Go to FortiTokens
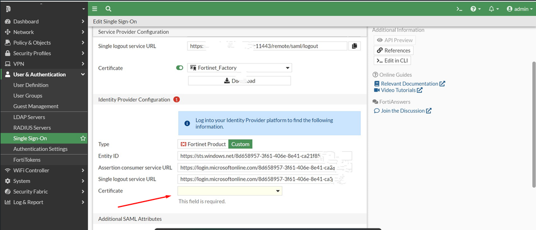 tap(44, 160)
